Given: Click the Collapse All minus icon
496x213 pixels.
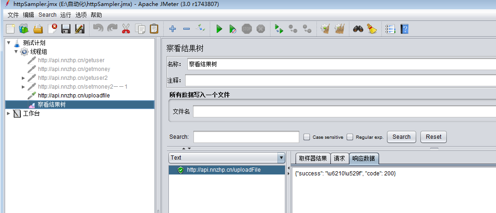Looking at the screenshot, I should coord(187,29).
